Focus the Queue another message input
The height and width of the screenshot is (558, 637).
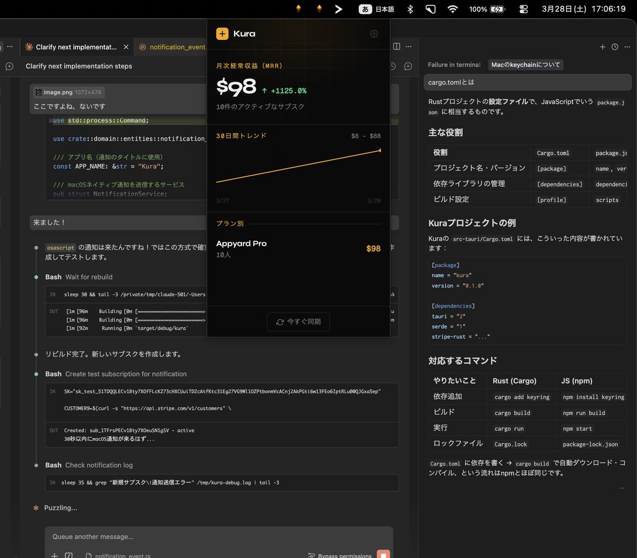pyautogui.click(x=219, y=537)
